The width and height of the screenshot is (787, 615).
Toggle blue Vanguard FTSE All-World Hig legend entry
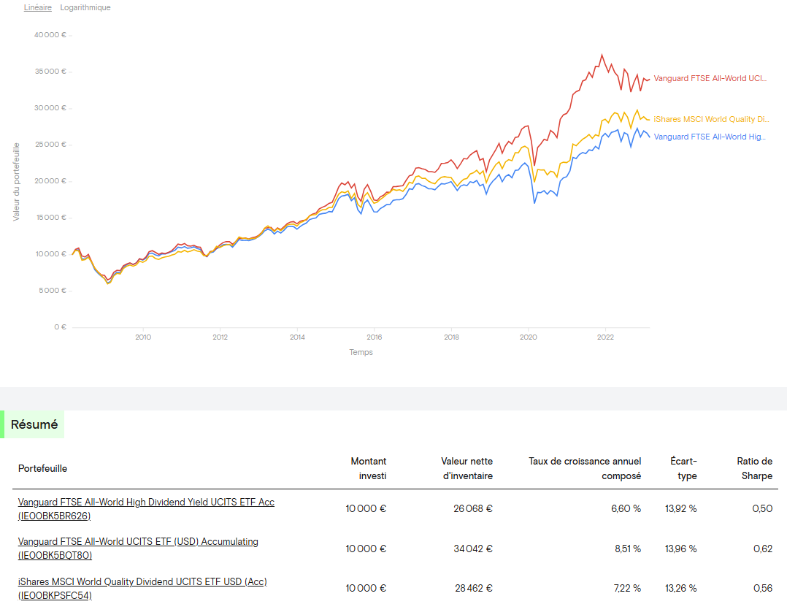pos(710,137)
